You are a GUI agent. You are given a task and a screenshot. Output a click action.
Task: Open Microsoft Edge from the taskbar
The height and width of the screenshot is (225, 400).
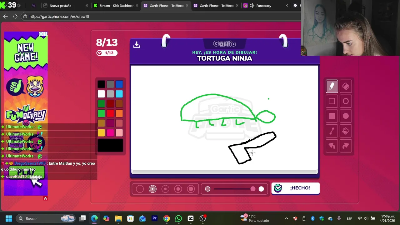pos(94,218)
